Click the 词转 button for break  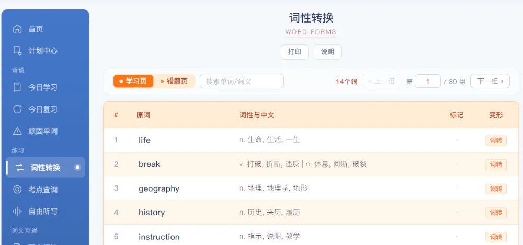coord(496,164)
